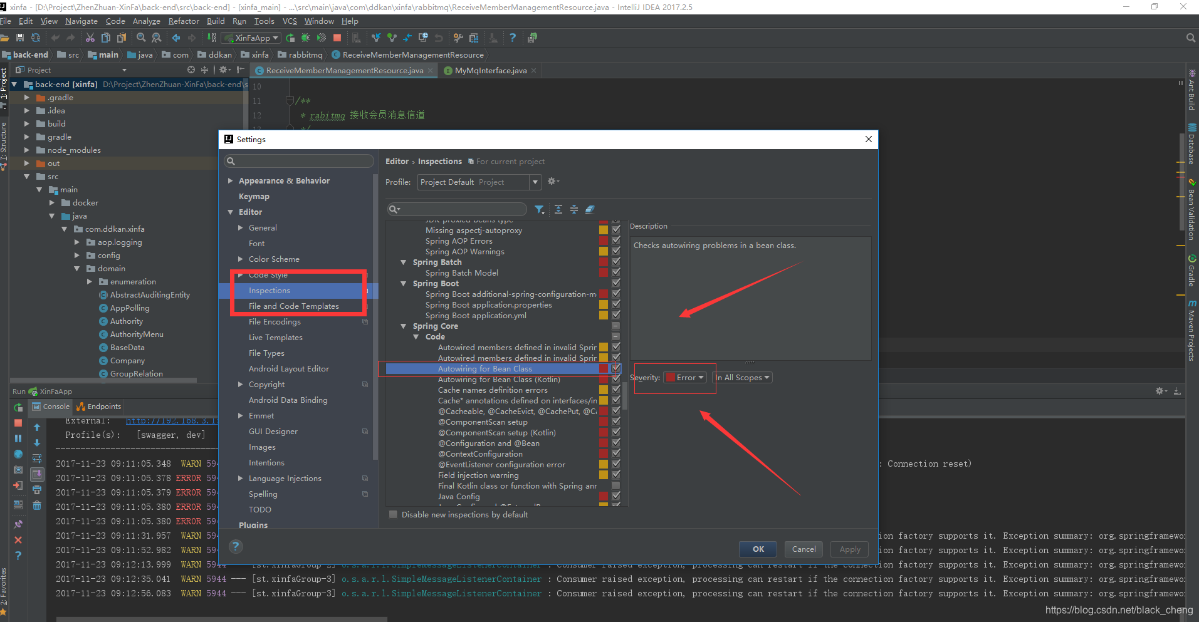Switch to the Endpoints tab in Run panel
The width and height of the screenshot is (1199, 622).
click(x=99, y=407)
